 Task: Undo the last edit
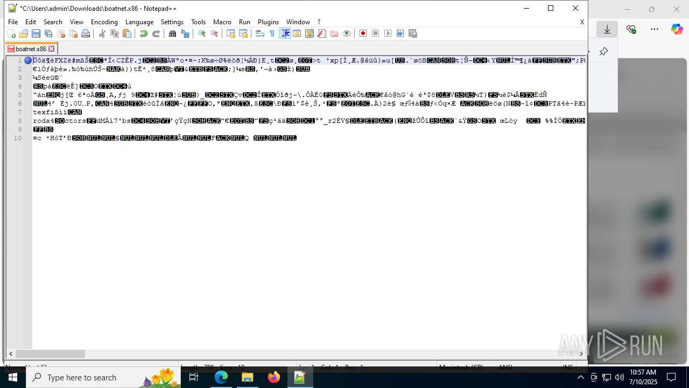143,33
